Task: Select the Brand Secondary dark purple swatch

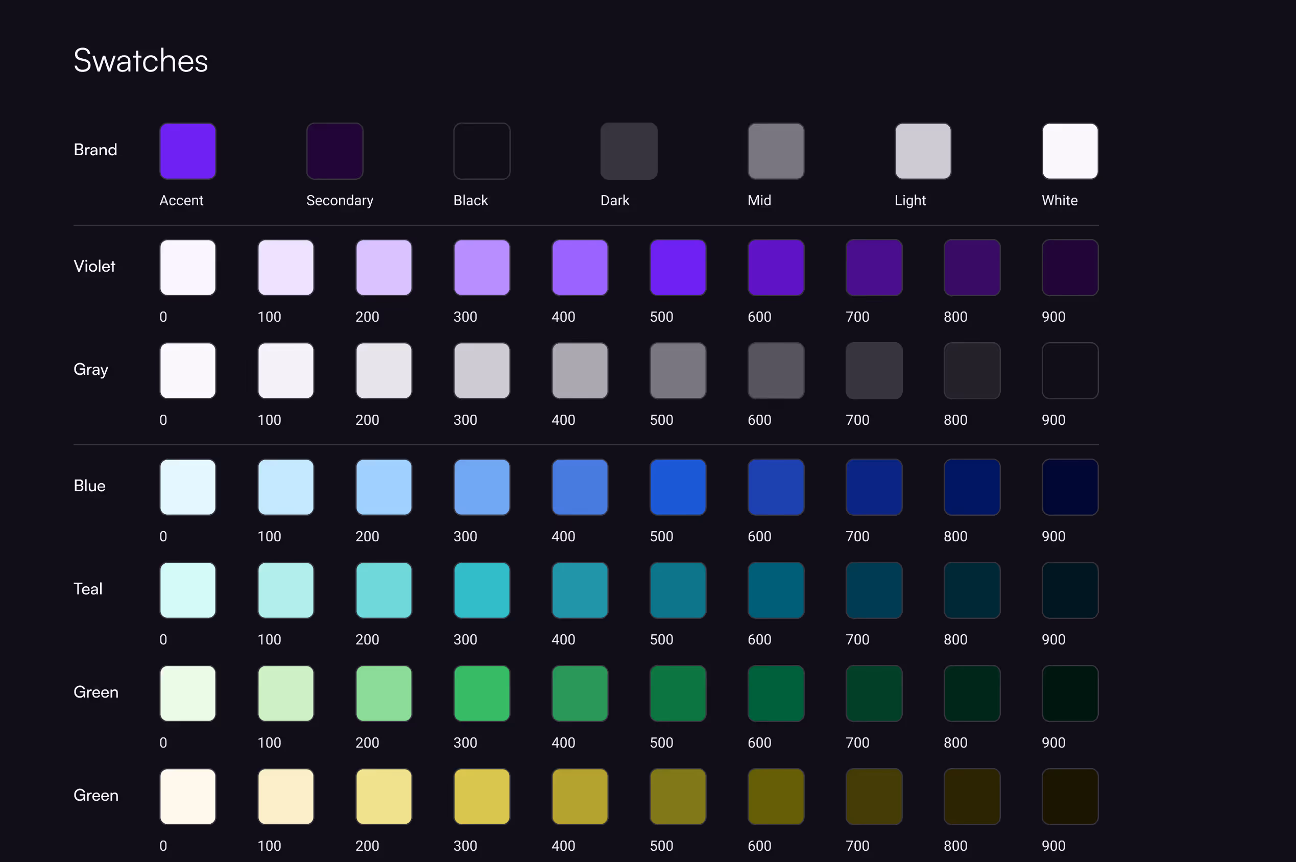Action: click(334, 151)
